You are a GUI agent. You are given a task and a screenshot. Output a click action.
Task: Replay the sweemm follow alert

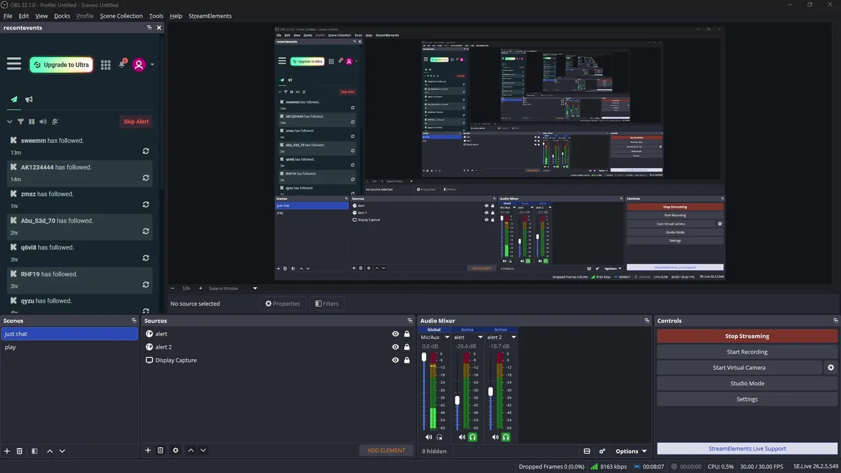click(146, 151)
